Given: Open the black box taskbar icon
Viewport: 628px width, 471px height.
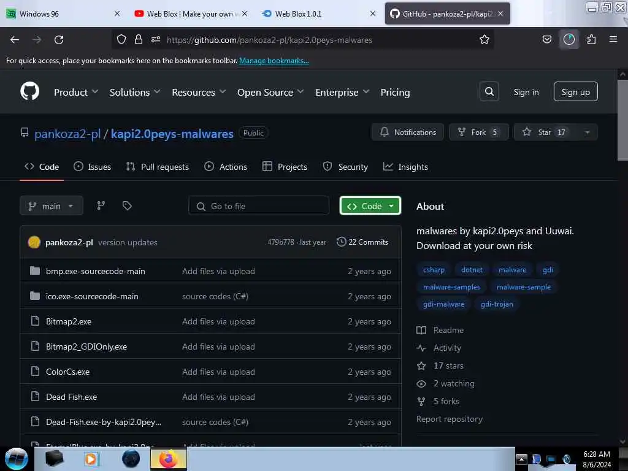Looking at the screenshot, I should pyautogui.click(x=54, y=459).
